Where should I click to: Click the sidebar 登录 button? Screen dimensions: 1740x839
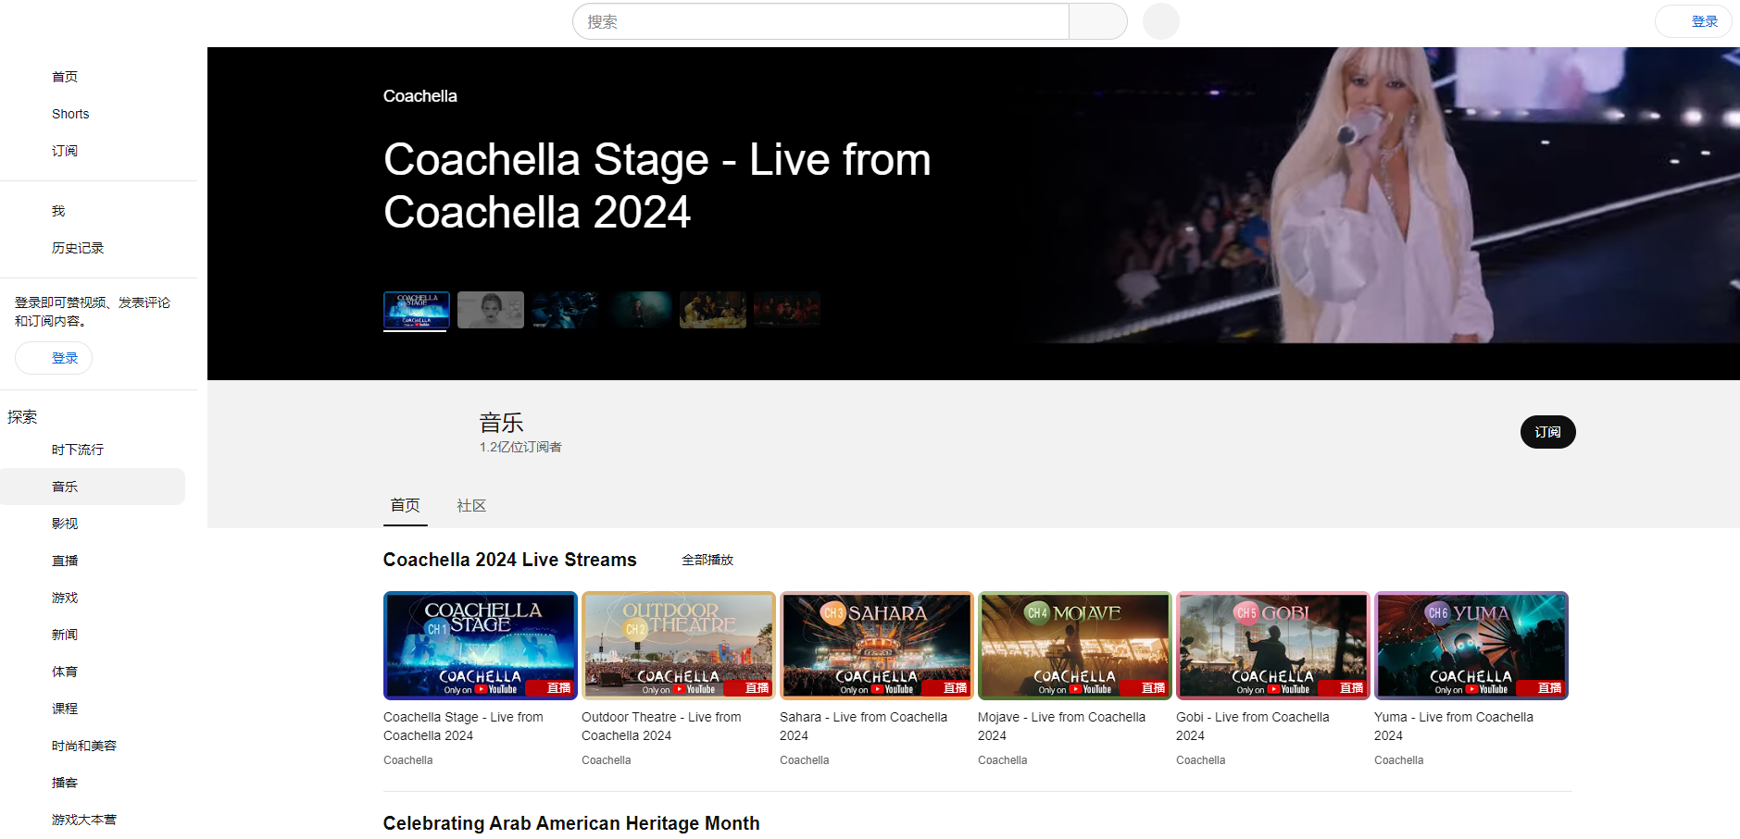(54, 358)
